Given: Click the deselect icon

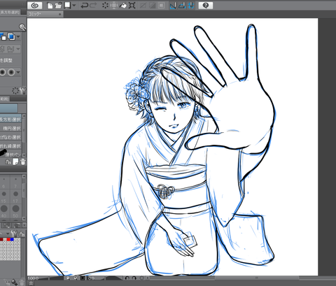Looking at the screenshot, I should click(143, 6).
